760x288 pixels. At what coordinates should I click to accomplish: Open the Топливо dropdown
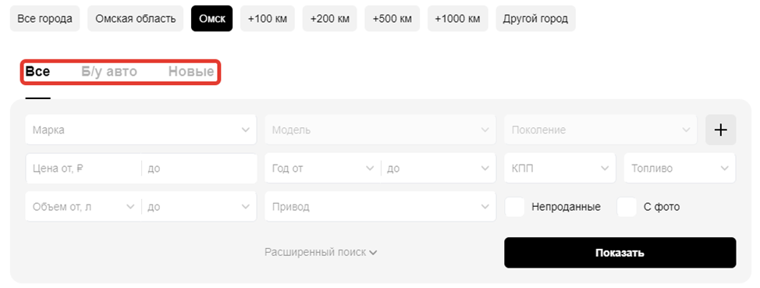pyautogui.click(x=680, y=169)
